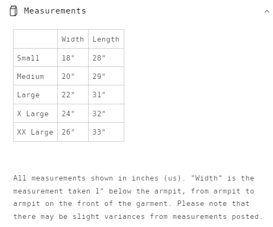Click the Large size row label
Viewport: 273px width, 227px height.
click(x=35, y=95)
